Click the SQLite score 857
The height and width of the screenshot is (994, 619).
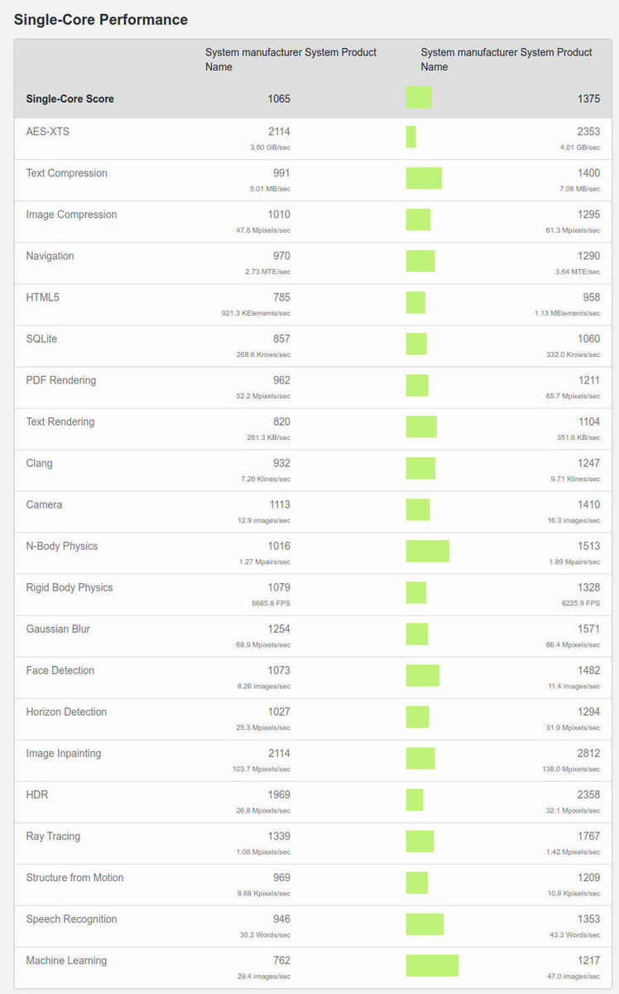coord(279,339)
